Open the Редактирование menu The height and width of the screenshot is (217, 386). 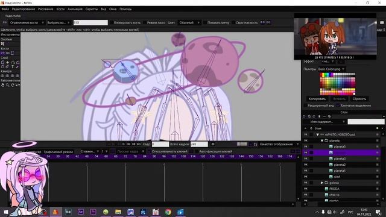point(24,9)
